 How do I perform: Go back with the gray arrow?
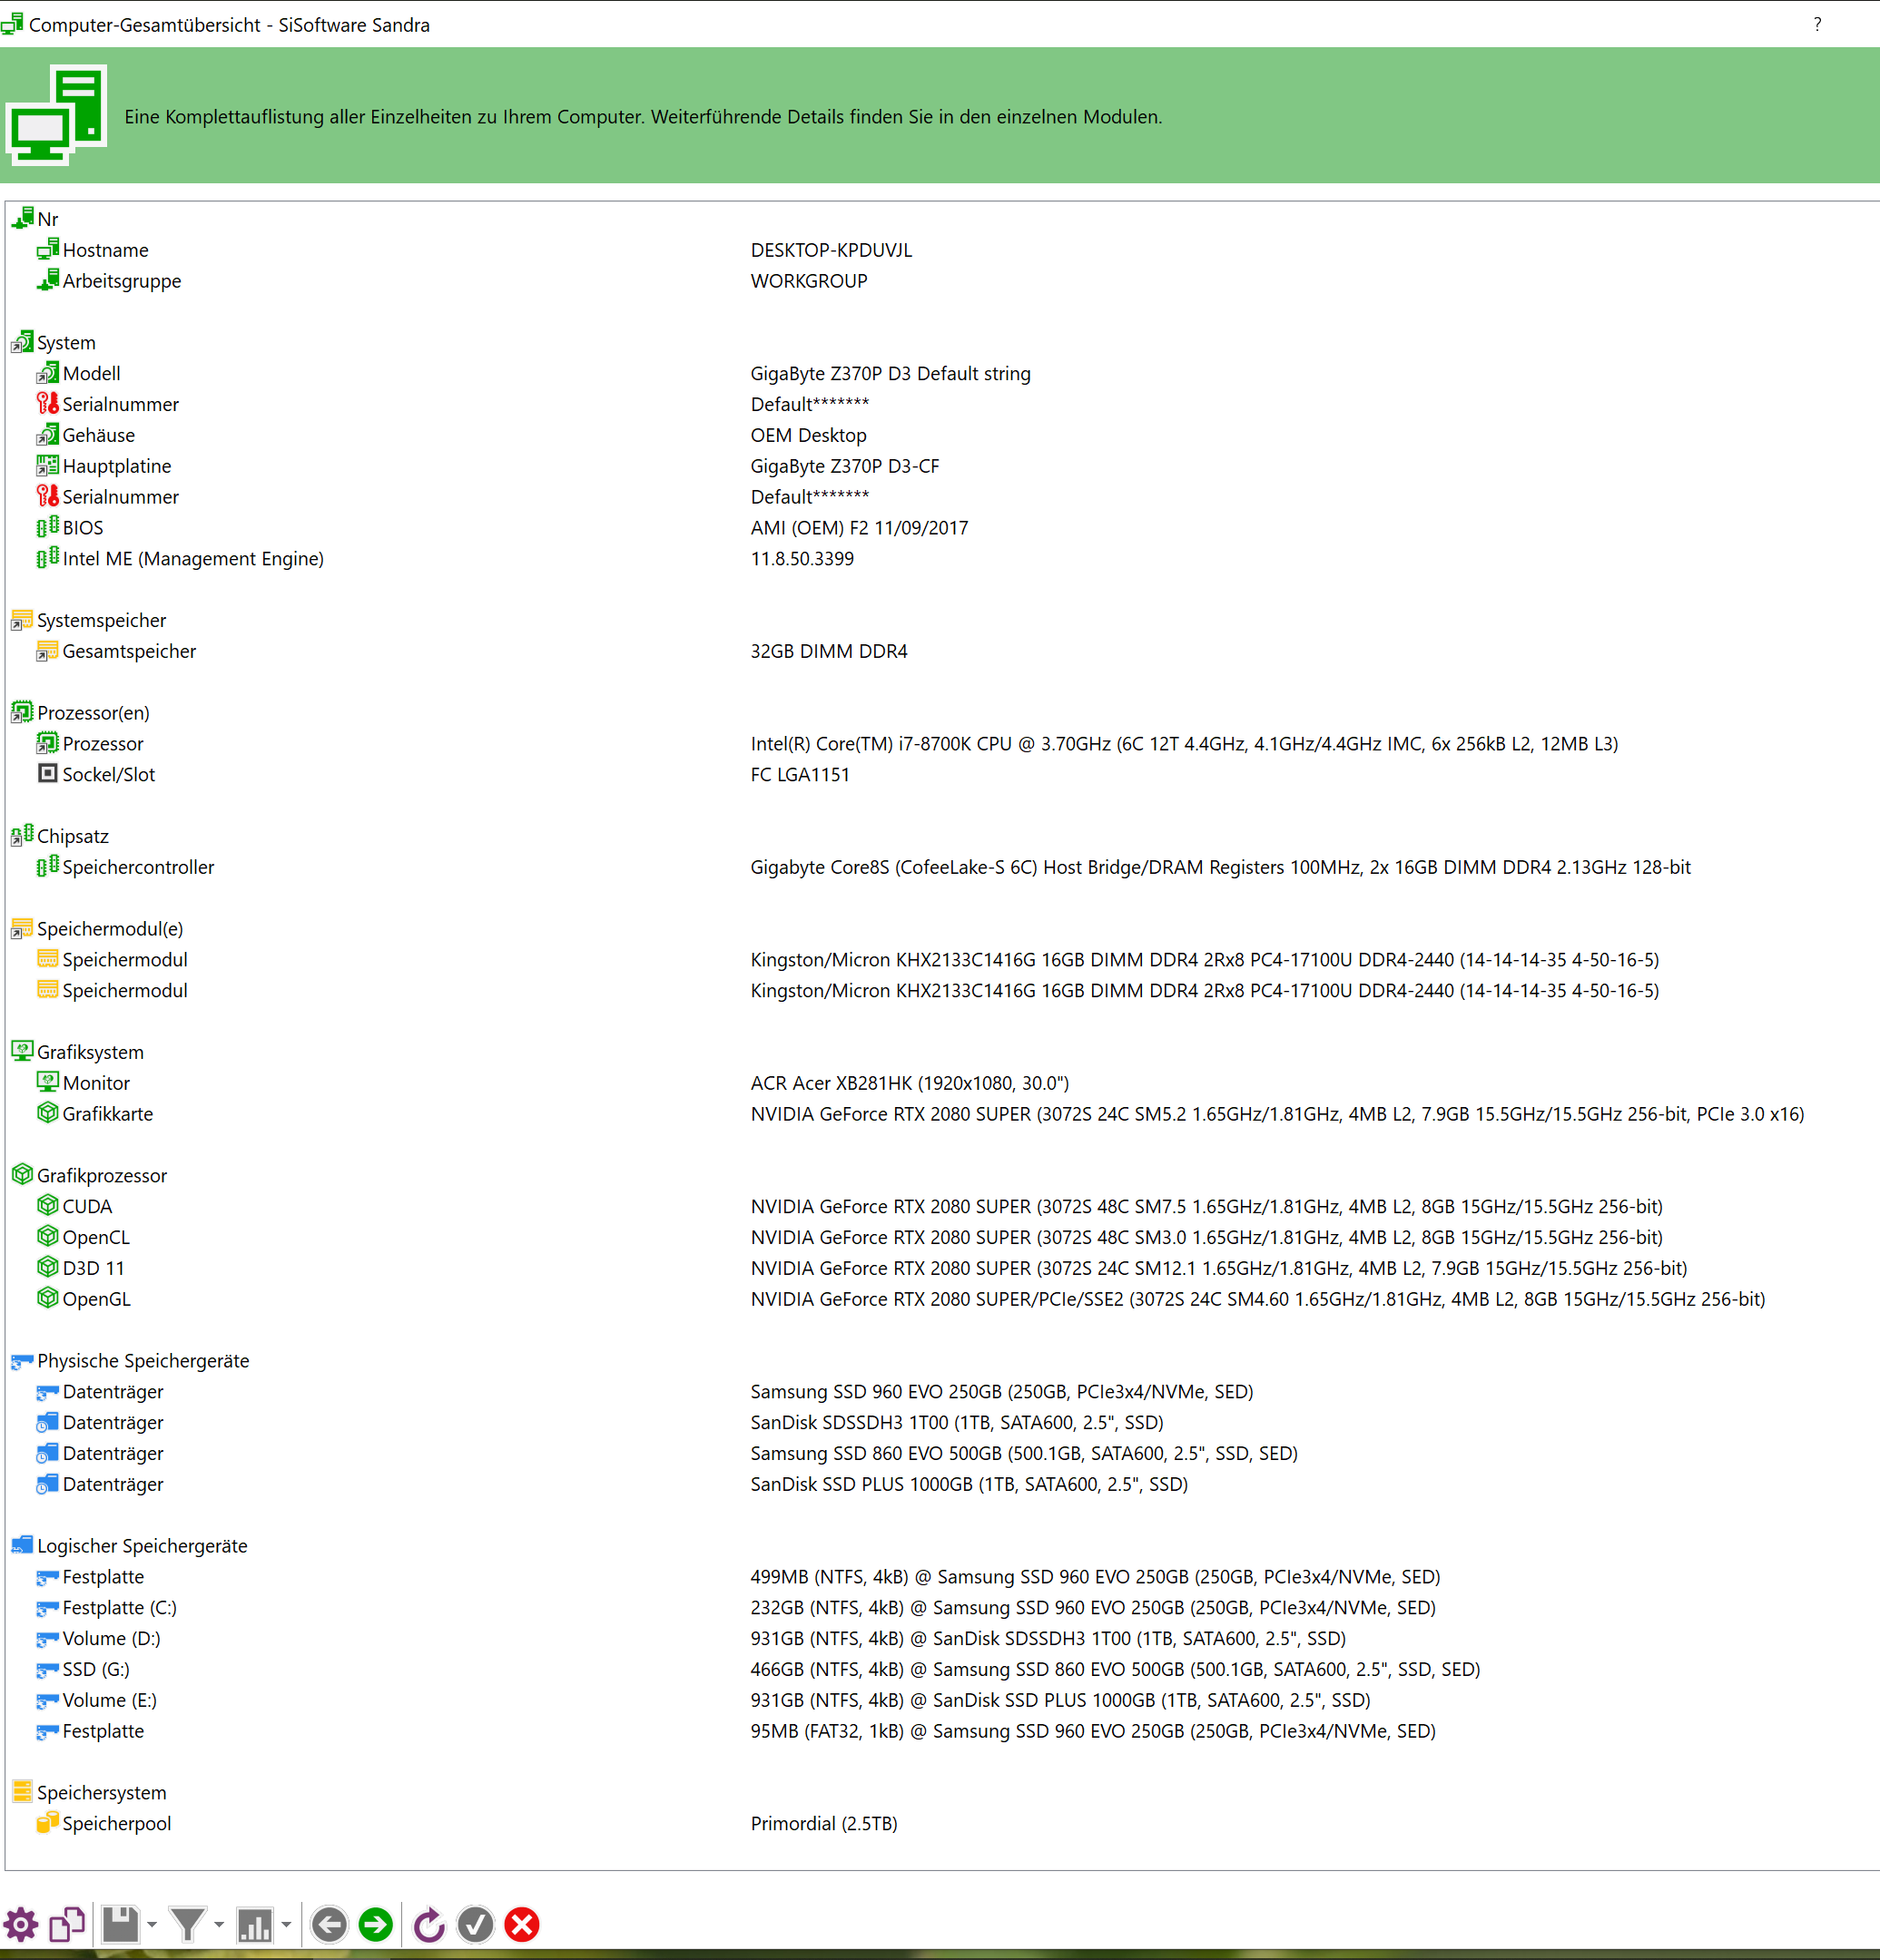coord(330,1925)
